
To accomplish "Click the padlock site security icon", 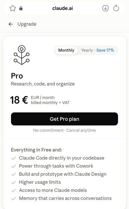I will tap(21, 8).
